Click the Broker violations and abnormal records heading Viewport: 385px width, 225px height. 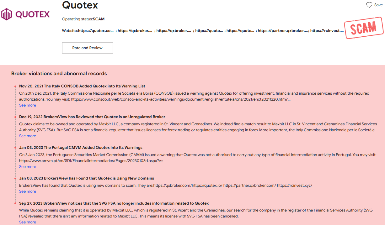pos(59,74)
